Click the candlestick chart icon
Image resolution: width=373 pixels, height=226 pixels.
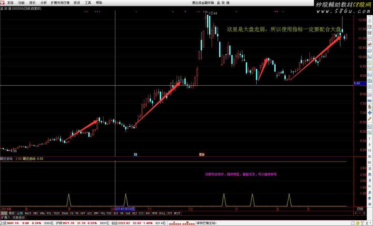pyautogui.click(x=370, y=44)
